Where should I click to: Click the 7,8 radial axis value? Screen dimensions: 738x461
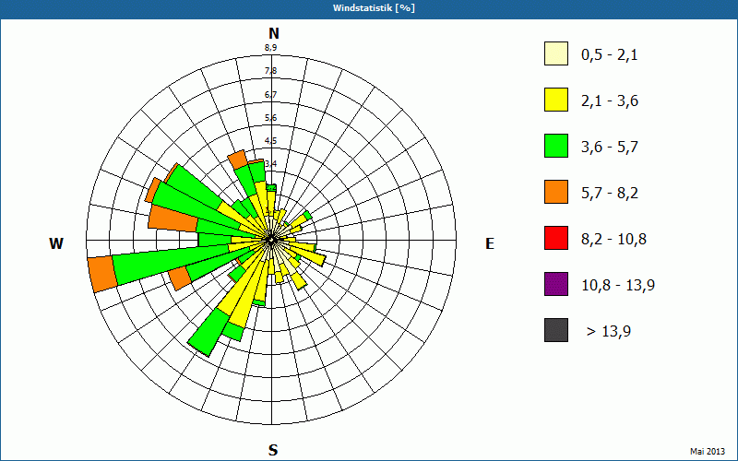click(270, 71)
